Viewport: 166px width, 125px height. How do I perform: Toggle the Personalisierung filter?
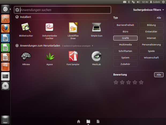tap(151, 45)
